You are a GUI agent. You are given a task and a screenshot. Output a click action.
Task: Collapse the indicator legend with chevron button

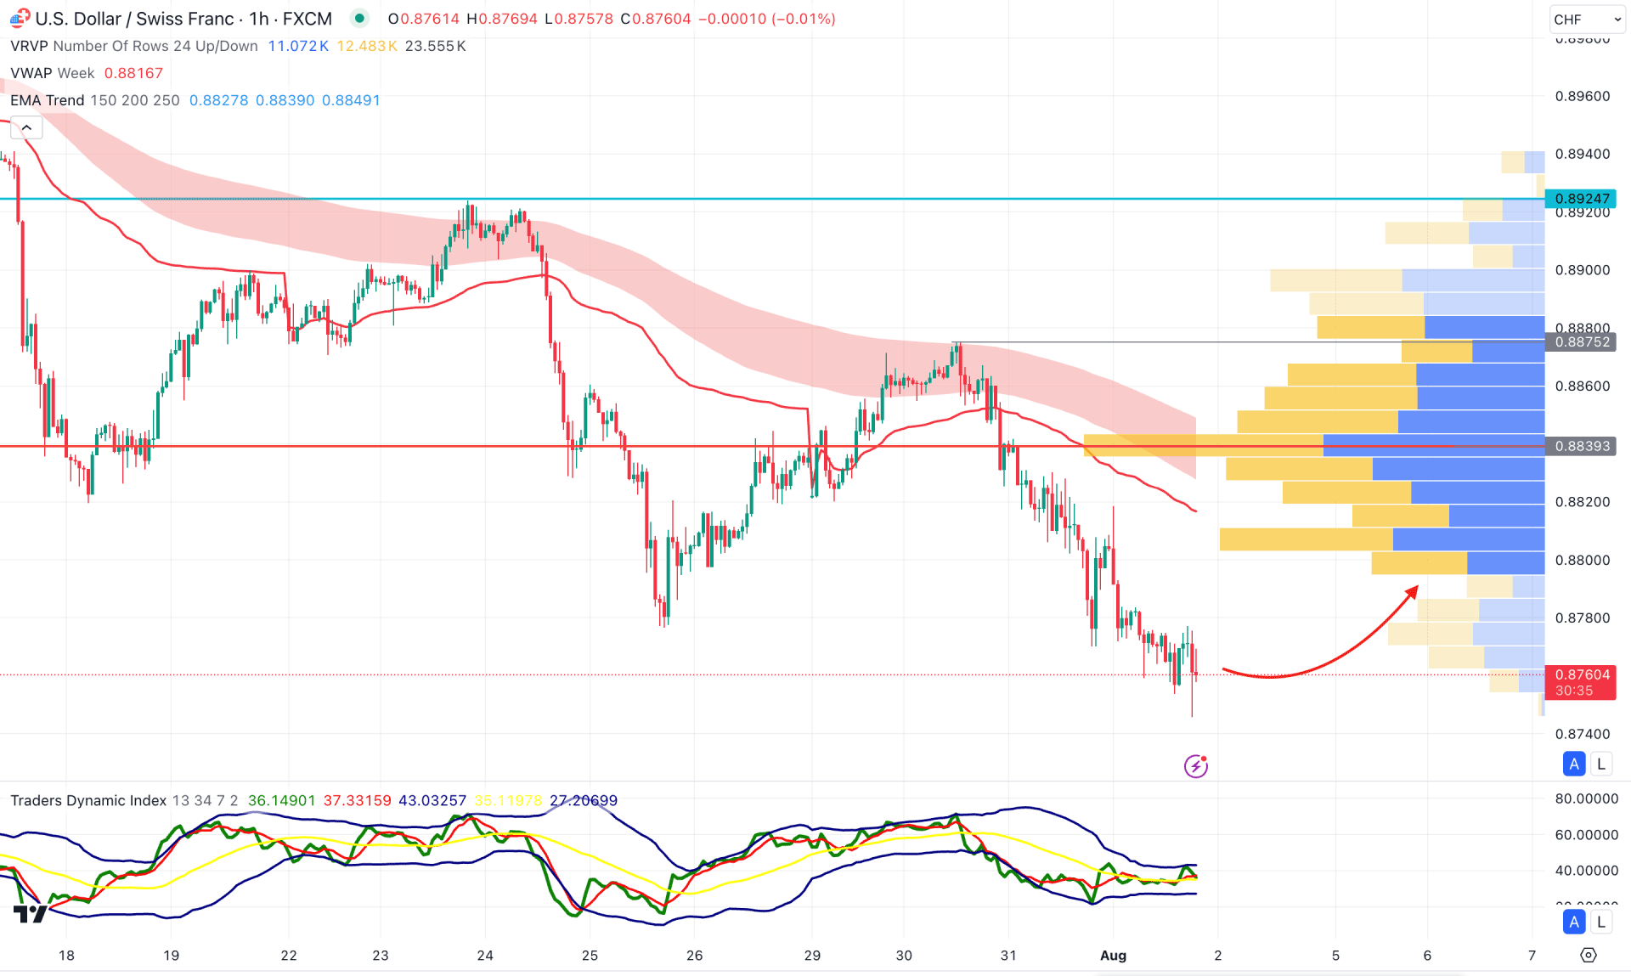[26, 128]
